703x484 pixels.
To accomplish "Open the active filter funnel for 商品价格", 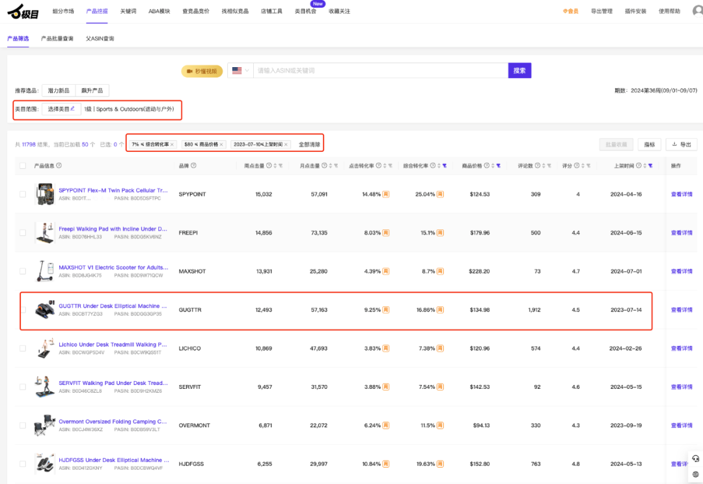I will 498,165.
